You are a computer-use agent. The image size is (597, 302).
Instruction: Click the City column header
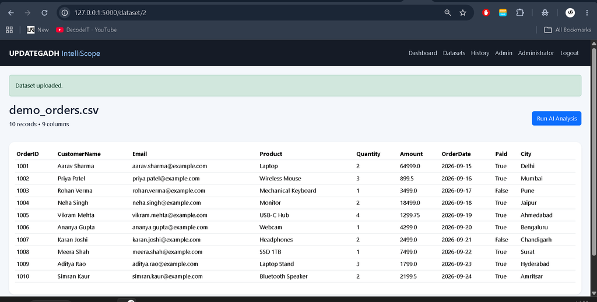(526, 154)
